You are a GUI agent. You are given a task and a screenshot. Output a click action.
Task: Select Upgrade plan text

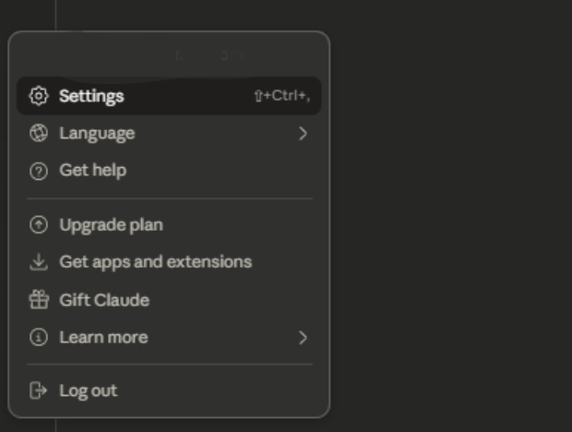click(x=111, y=224)
